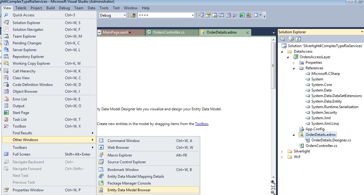Viewport: 364px width, 195px height.
Task: Click the Package Manager Console icon
Action: point(101,183)
